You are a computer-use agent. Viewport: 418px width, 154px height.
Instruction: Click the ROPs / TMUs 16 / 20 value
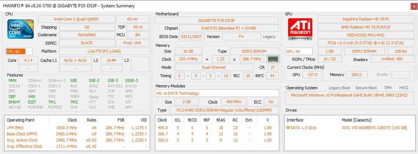click(330, 59)
